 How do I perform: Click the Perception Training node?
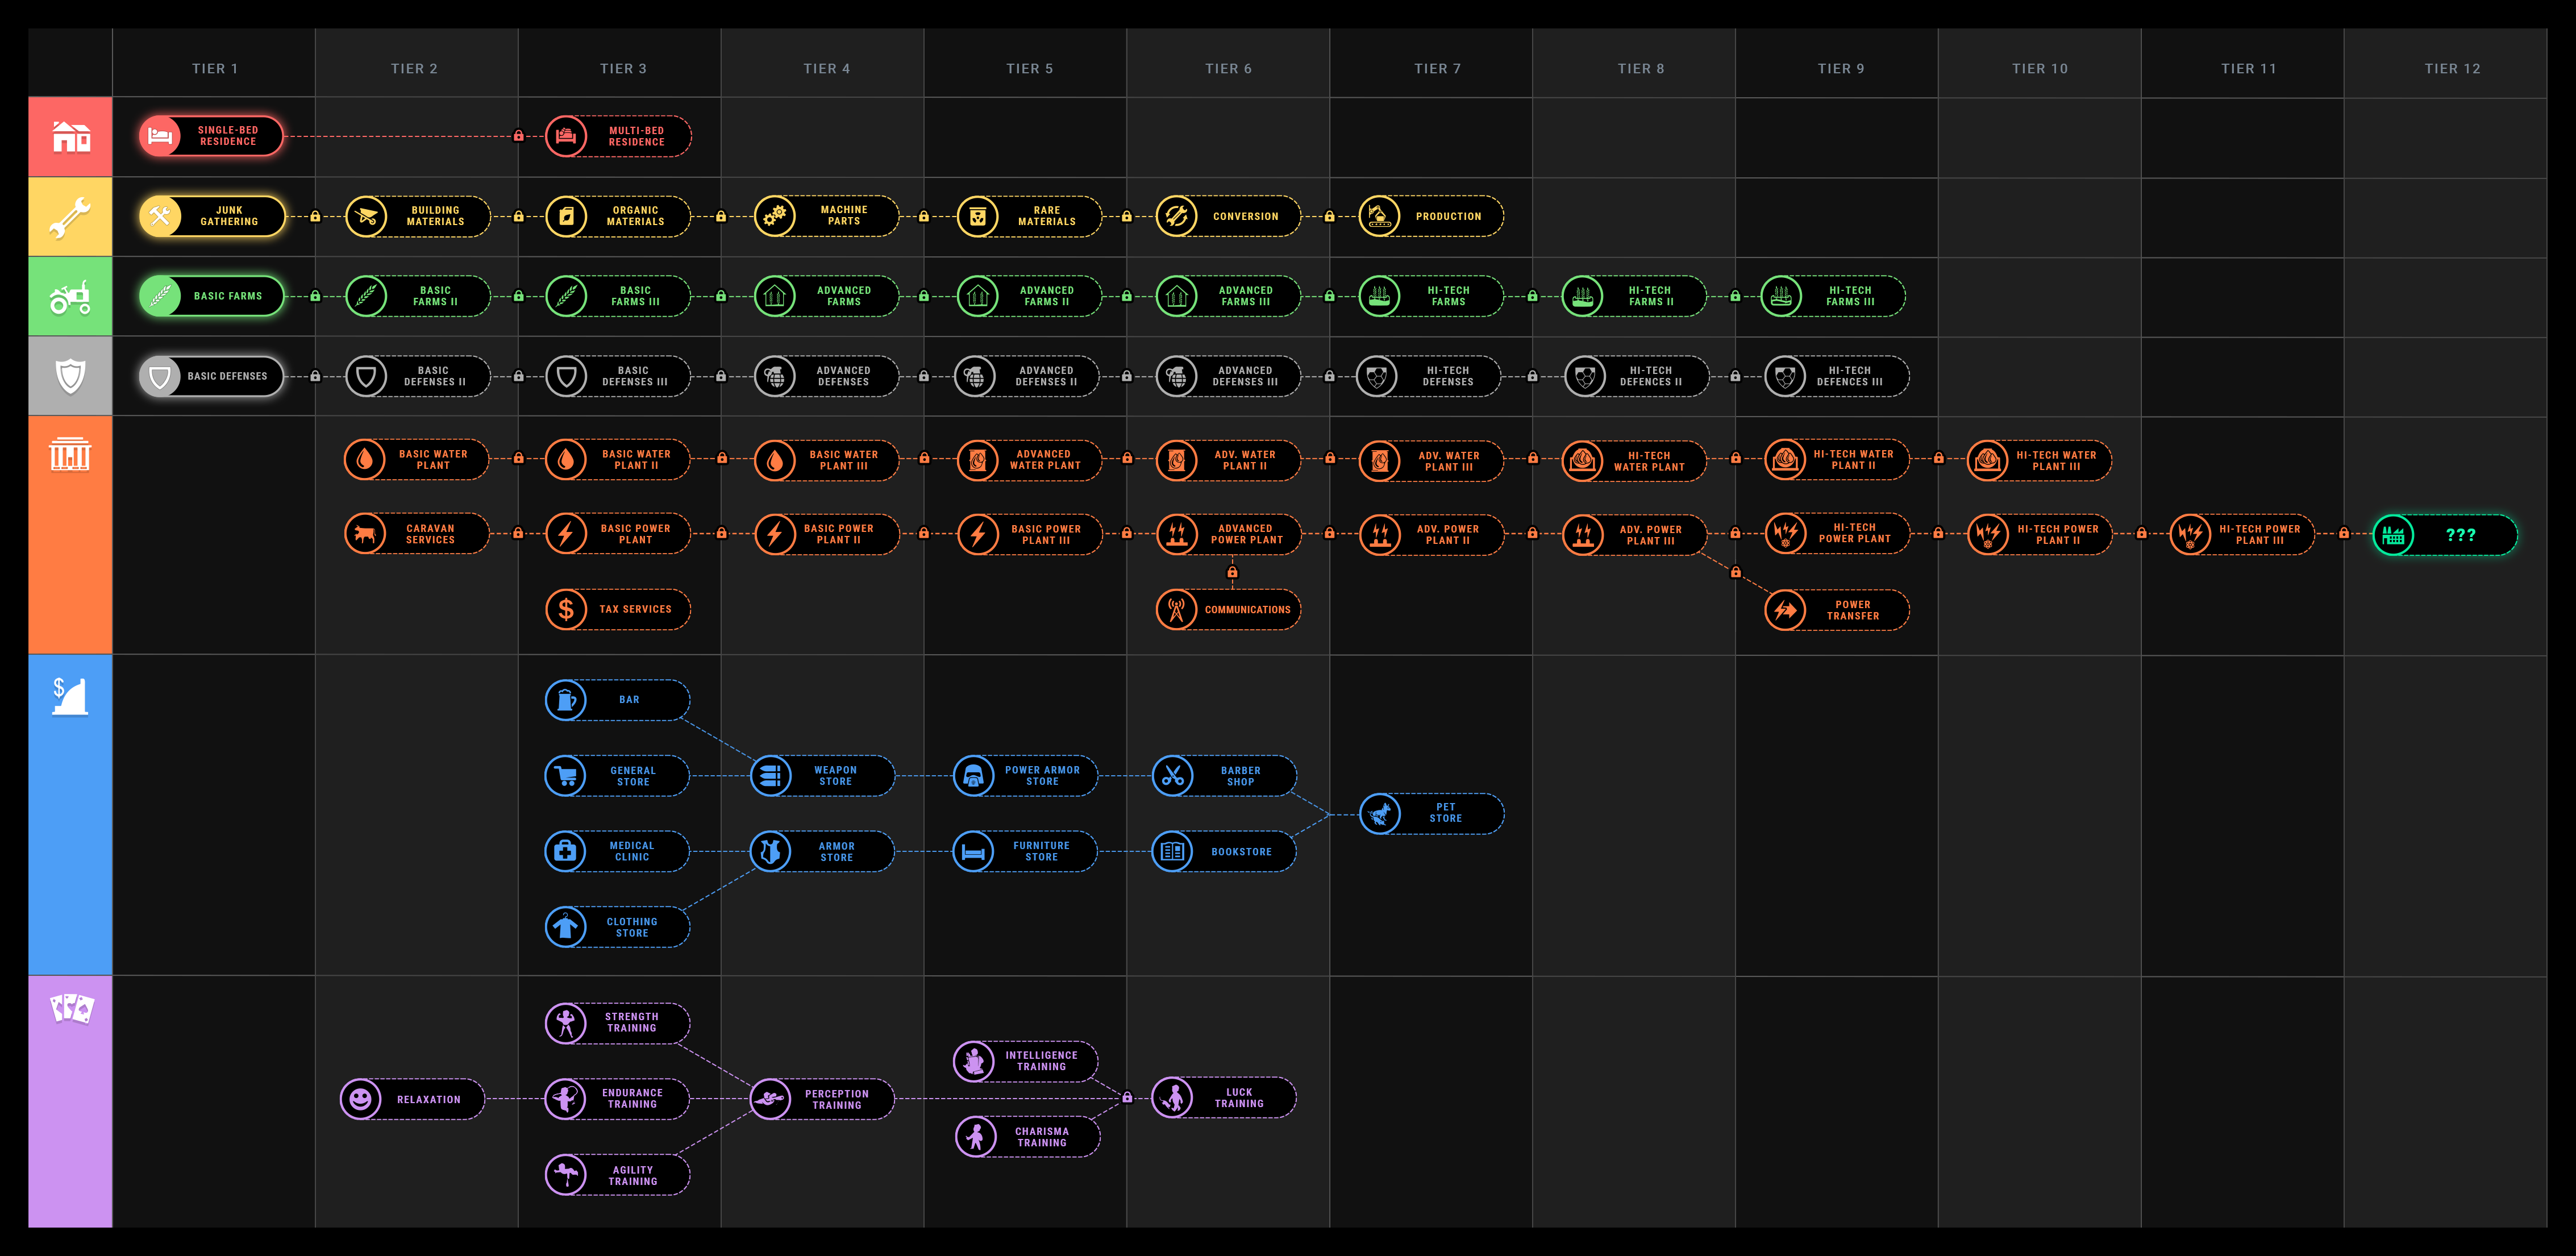822,1099
